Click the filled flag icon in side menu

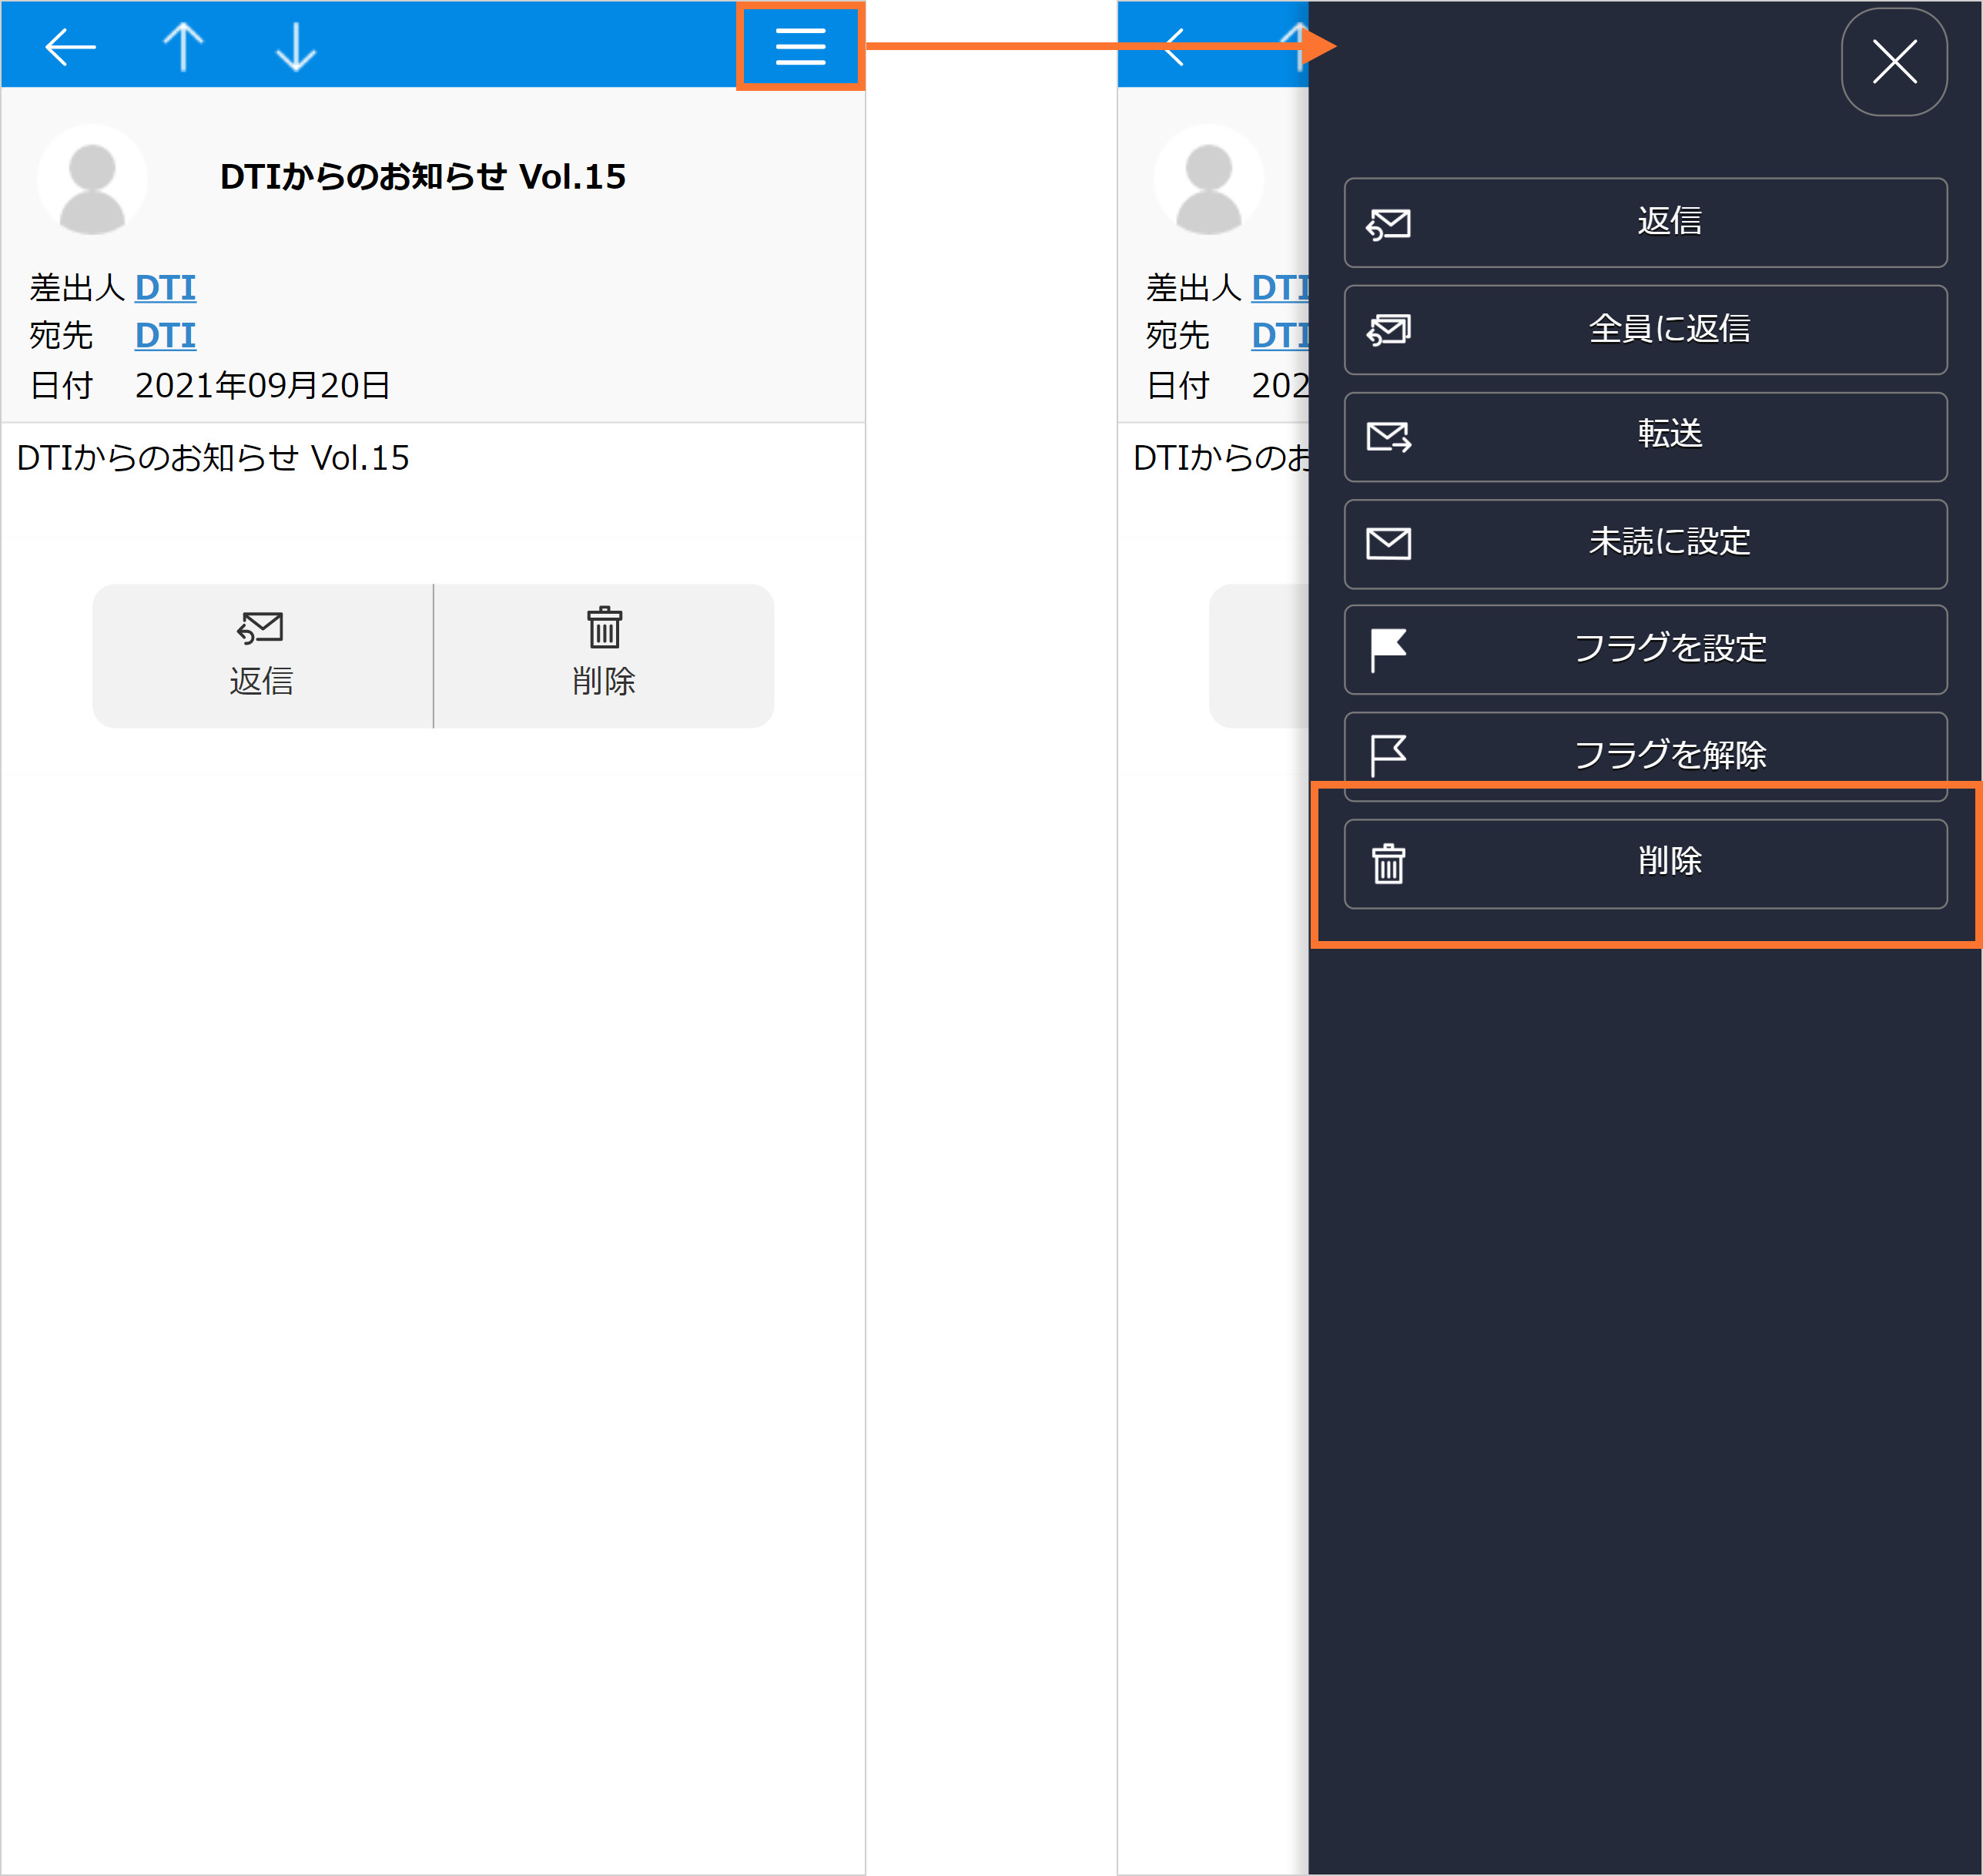pyautogui.click(x=1388, y=650)
